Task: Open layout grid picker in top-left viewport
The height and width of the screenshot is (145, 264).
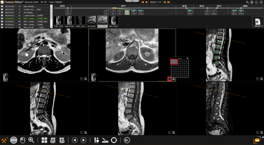Action: (82, 79)
